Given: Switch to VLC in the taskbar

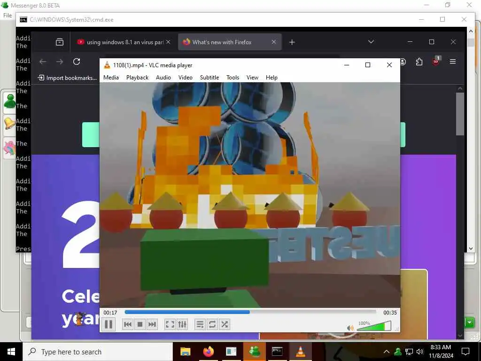Looking at the screenshot, I should coord(300,352).
